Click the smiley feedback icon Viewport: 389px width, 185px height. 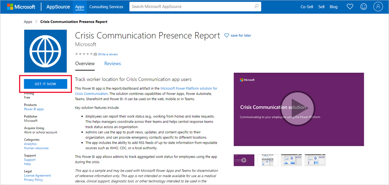[x=364, y=7]
